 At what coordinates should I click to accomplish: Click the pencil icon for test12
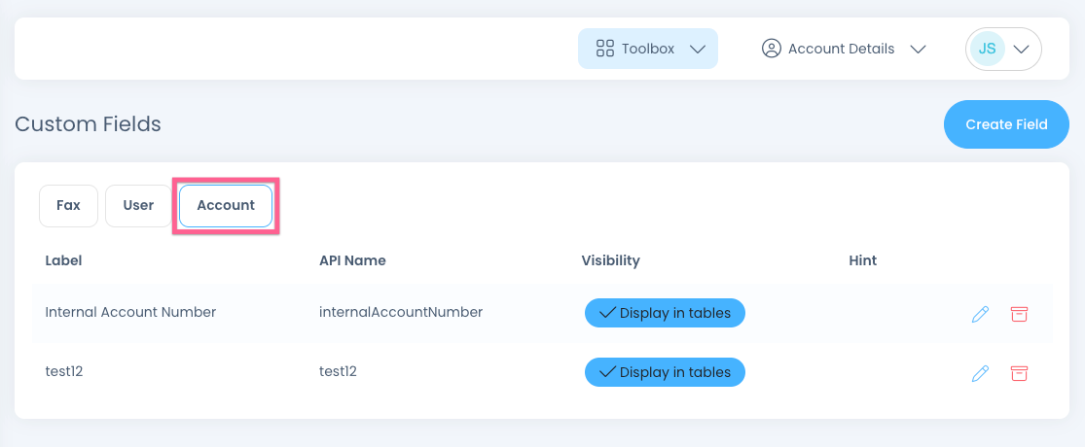coord(980,373)
